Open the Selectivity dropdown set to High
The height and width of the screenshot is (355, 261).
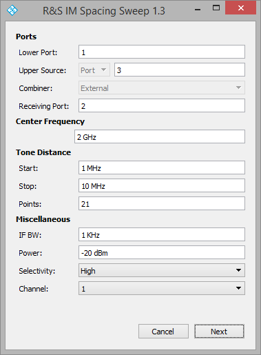[162, 270]
